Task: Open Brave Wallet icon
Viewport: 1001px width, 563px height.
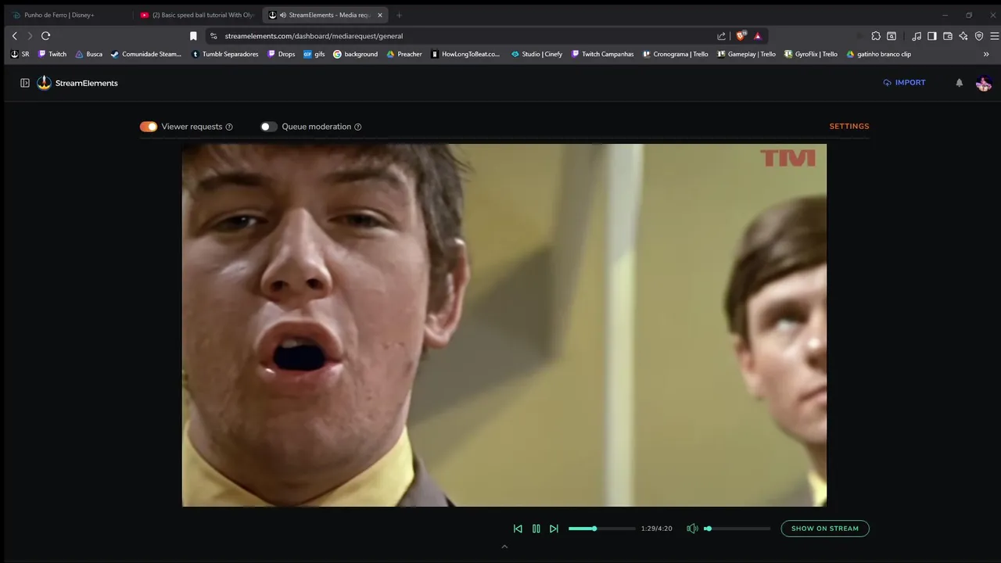Action: [948, 36]
